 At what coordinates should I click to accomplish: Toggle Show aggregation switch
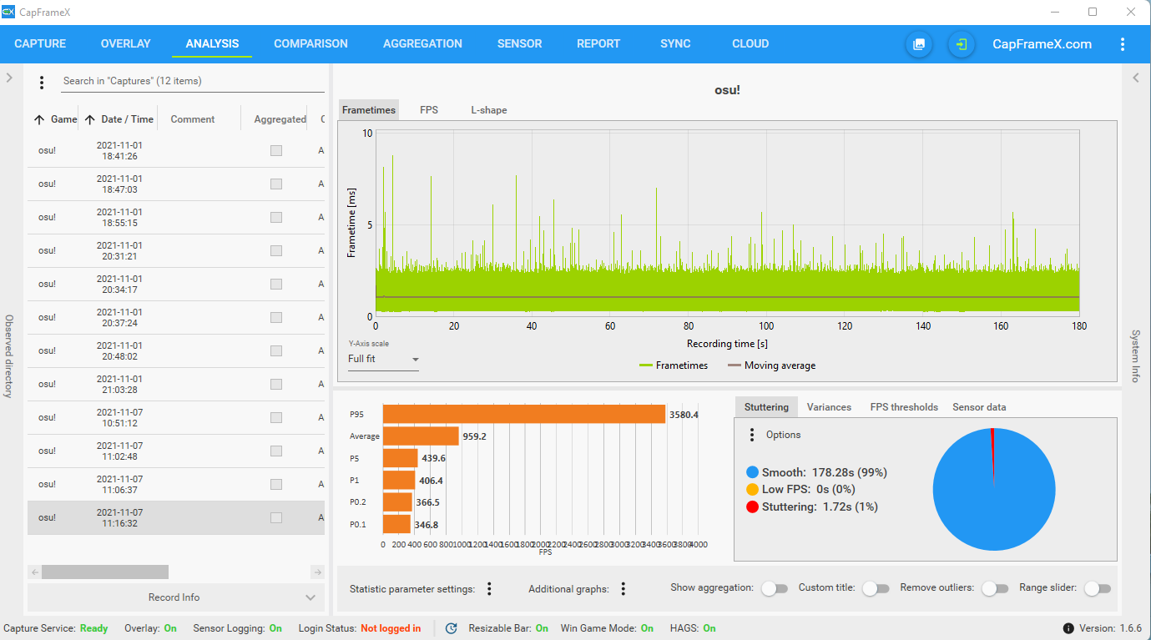[x=774, y=589]
